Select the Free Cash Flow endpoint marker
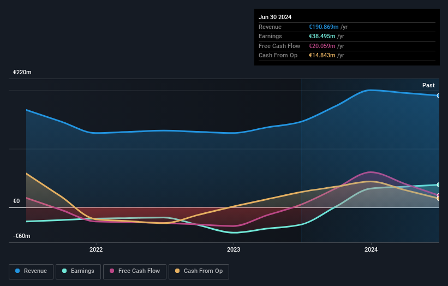 click(x=439, y=195)
